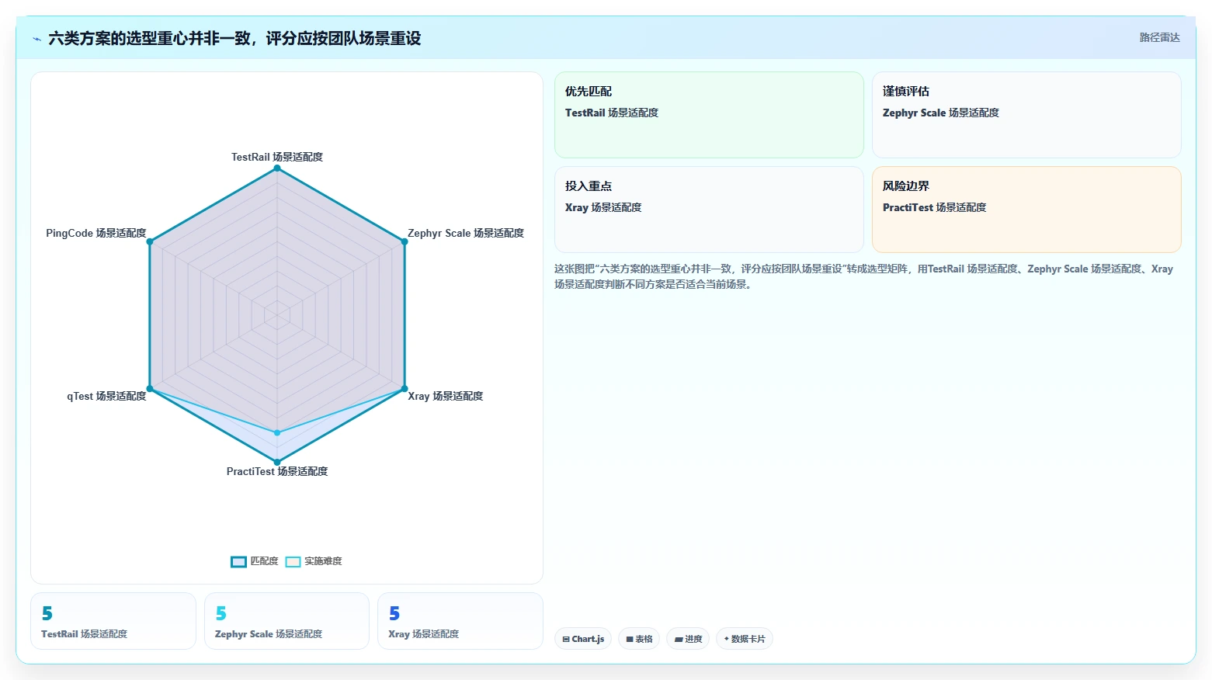
Task: Click 'PractiTest 场景适配度' in 风险边界 card
Action: (934, 207)
